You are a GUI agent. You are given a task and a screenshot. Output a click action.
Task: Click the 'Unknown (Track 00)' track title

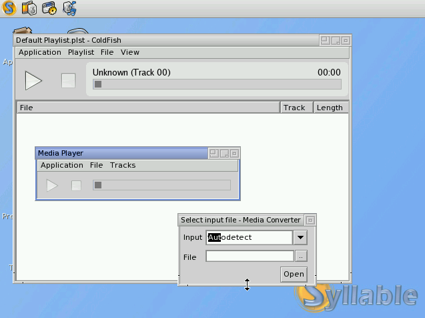131,72
